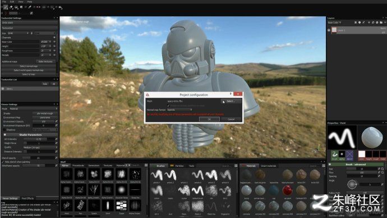This screenshot has height=218, width=387.
Task: Open the Metallic channel format dropdown
Action: 46,55
